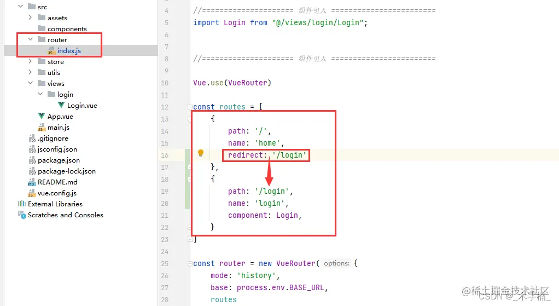Select the components folder label

coord(67,29)
